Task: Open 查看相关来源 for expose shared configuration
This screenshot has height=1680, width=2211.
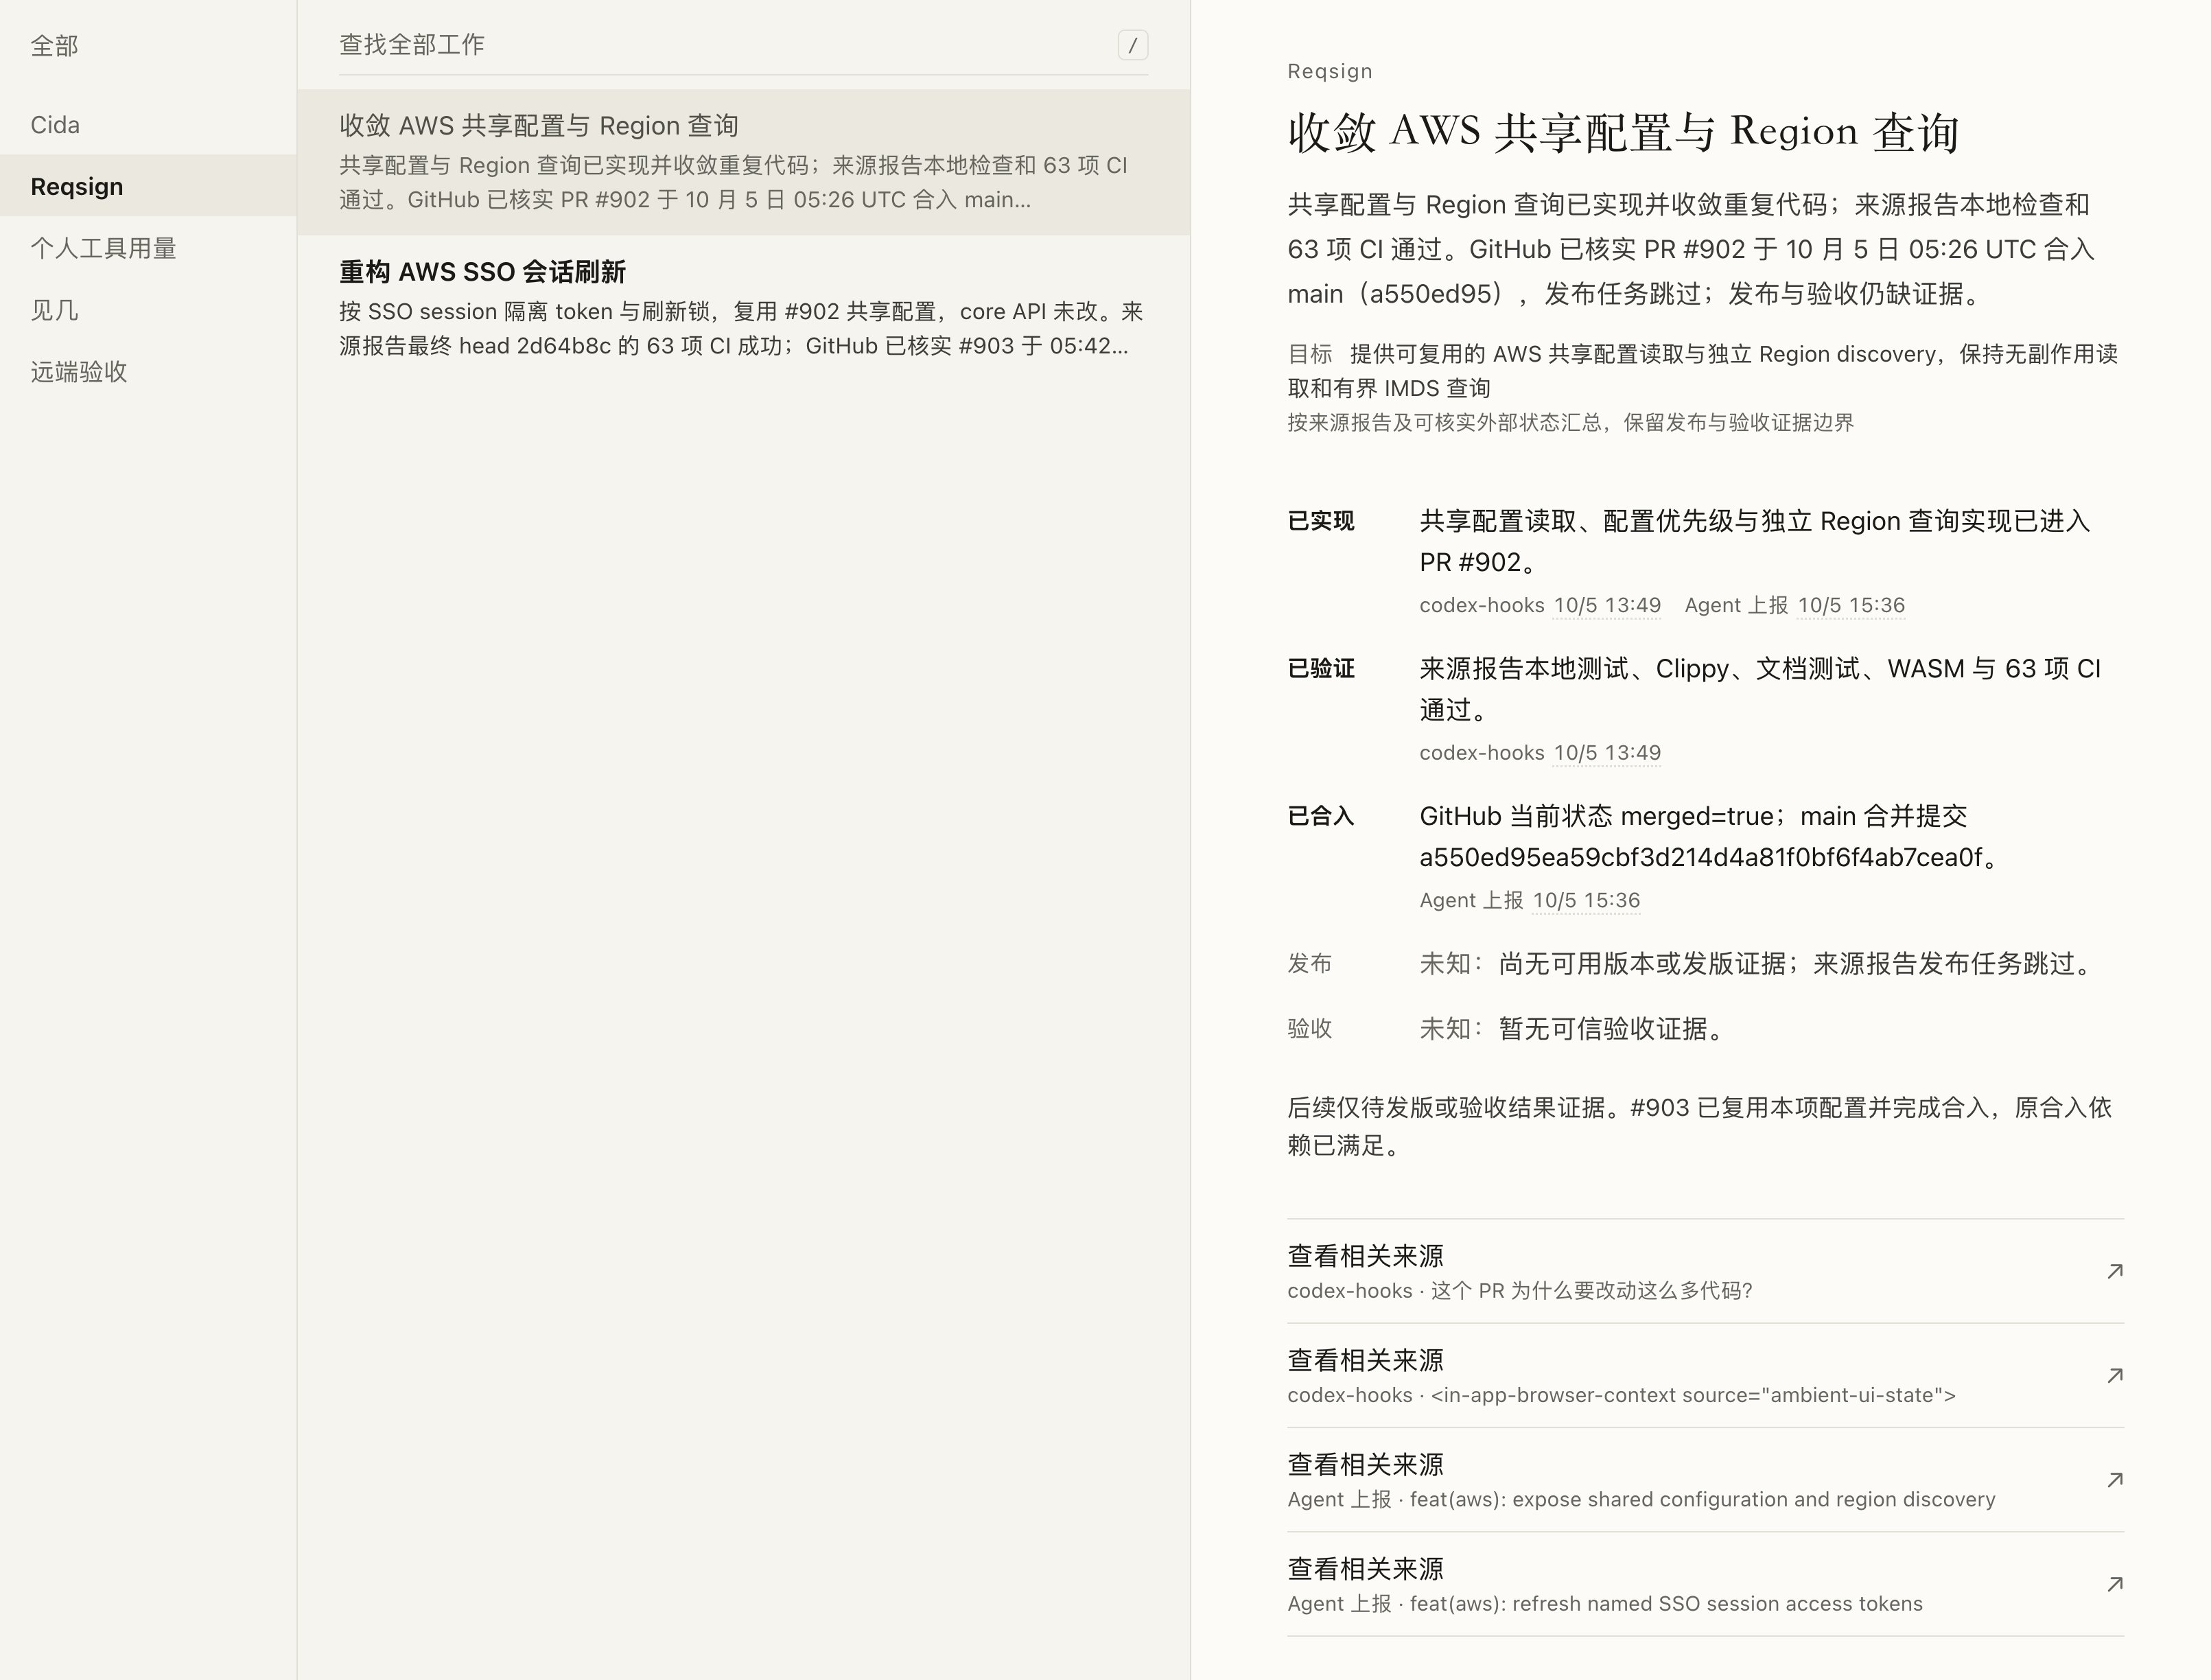Action: pos(1705,1479)
